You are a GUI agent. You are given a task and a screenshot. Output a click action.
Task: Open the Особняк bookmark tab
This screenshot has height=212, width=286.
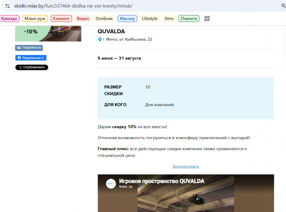coord(104,19)
